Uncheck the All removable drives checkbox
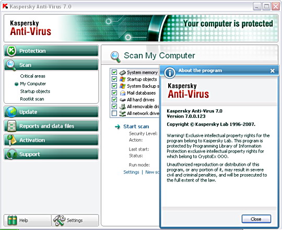The height and width of the screenshot is (230, 282). click(x=114, y=106)
